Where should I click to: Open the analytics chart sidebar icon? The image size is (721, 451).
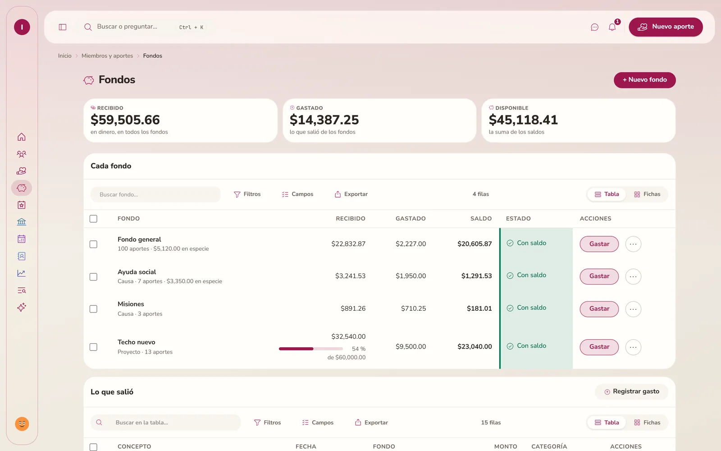[x=22, y=273]
